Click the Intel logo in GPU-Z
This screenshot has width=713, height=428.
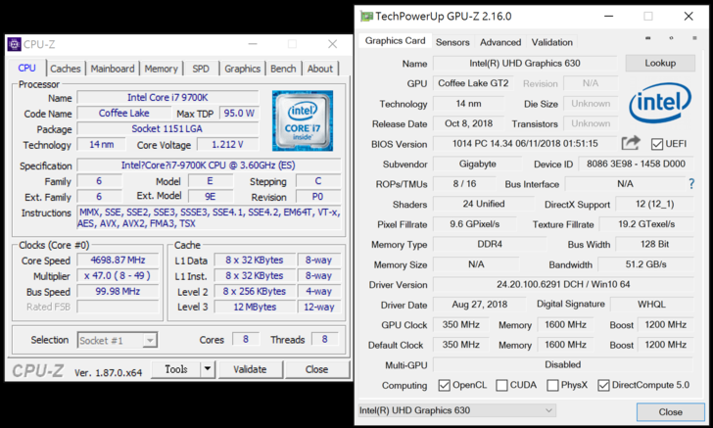[x=660, y=102]
